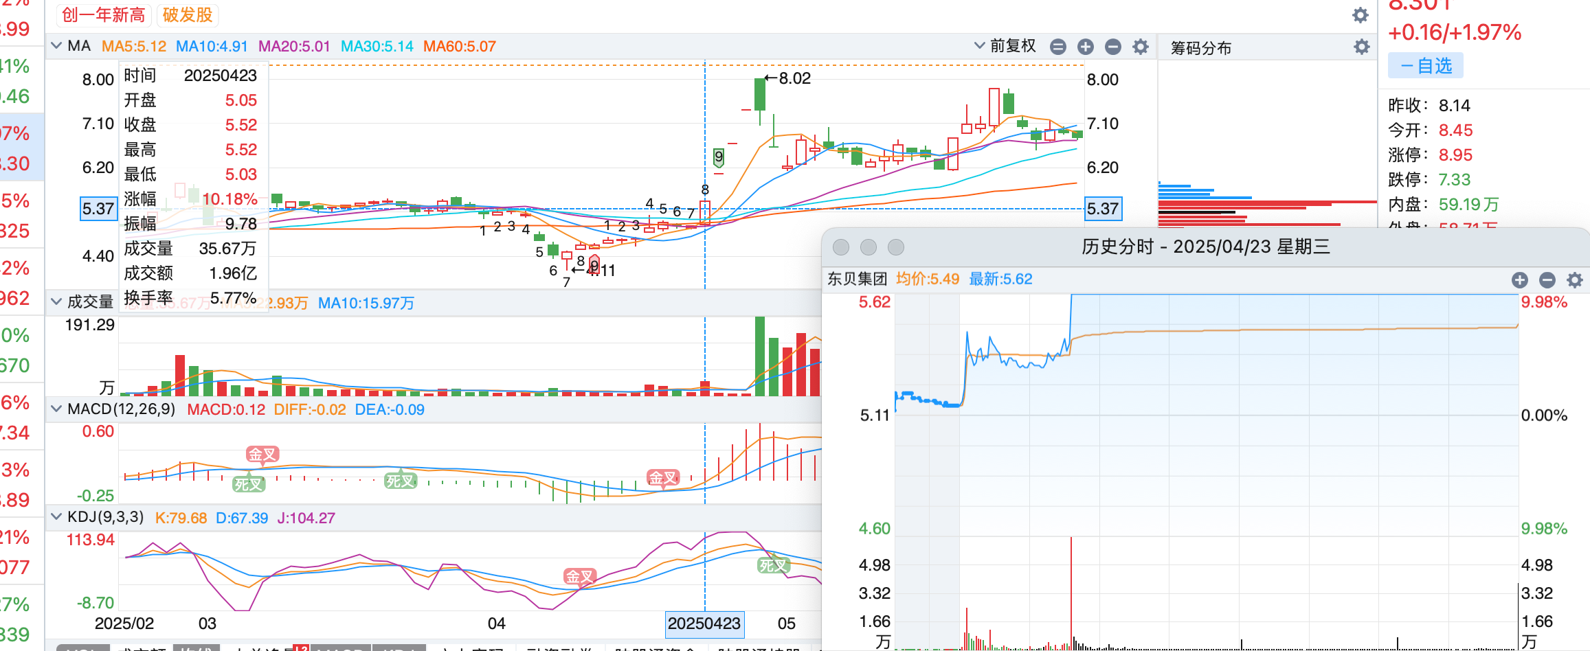Toggle the 自选 watchlist button
Screen dimensions: 1590x651
pos(1426,66)
